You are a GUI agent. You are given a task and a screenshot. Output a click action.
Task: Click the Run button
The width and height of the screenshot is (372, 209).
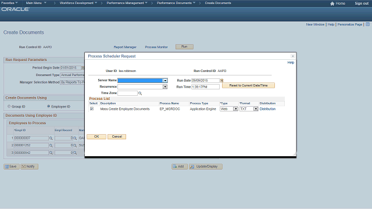tap(184, 46)
